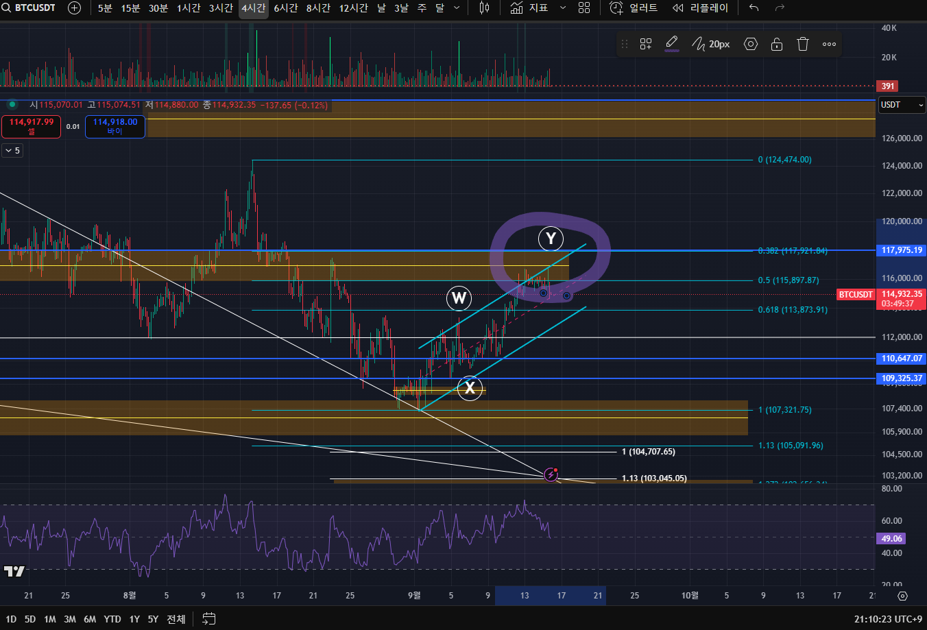This screenshot has height=630, width=927.
Task: Expand the collapsed indicators legend showing 5
Action: click(12, 150)
